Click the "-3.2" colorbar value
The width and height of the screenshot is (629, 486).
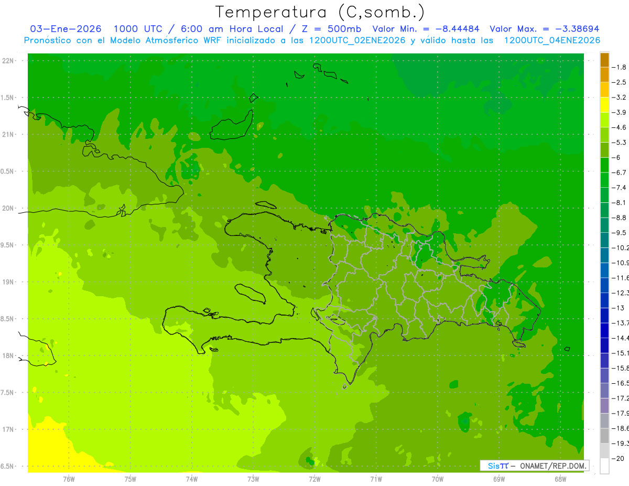620,98
